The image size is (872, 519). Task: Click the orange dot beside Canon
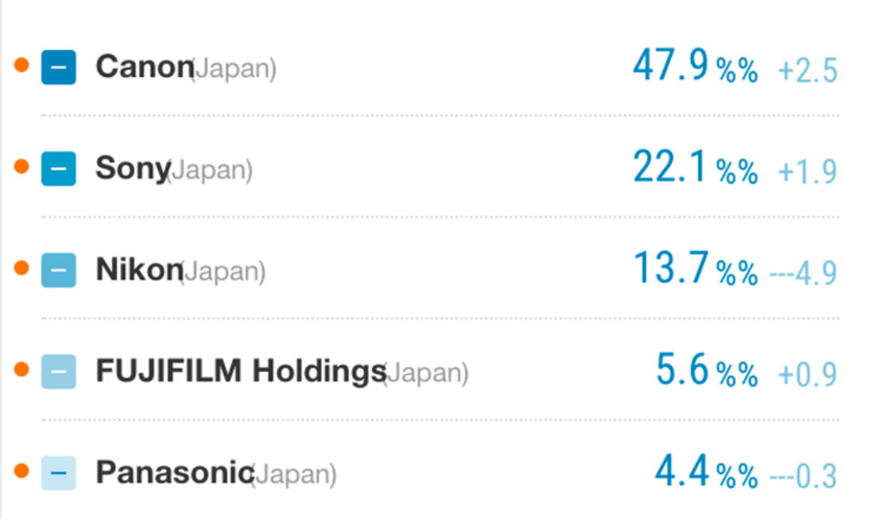(22, 66)
